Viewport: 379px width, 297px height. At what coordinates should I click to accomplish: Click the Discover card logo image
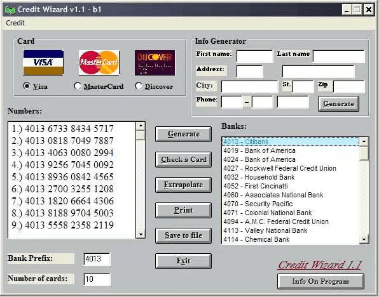[x=155, y=63]
